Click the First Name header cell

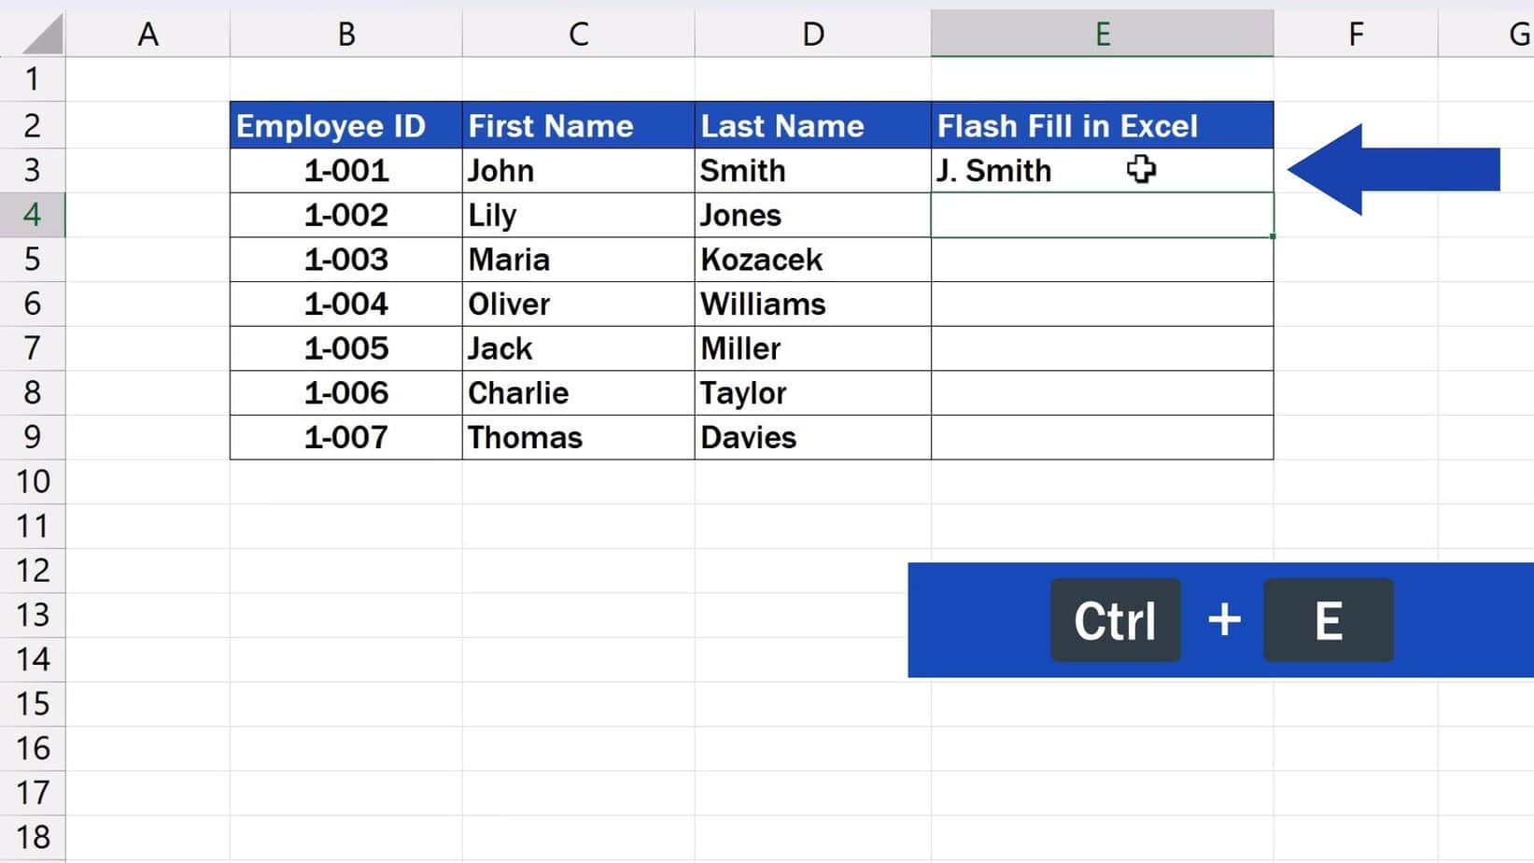click(578, 126)
